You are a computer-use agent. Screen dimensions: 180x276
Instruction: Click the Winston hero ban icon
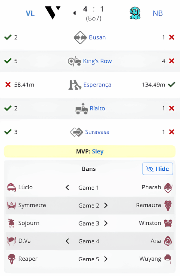tap(168, 223)
